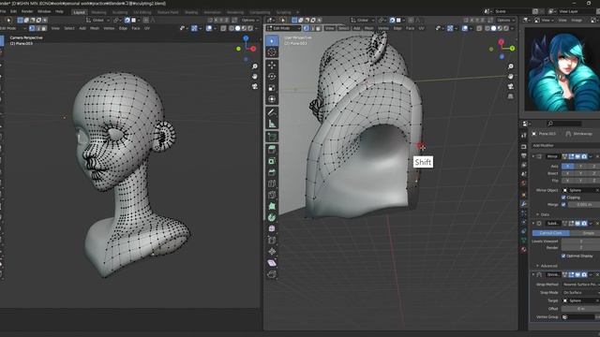
Task: Open the Wrap Method dropdown
Action: pos(580,285)
